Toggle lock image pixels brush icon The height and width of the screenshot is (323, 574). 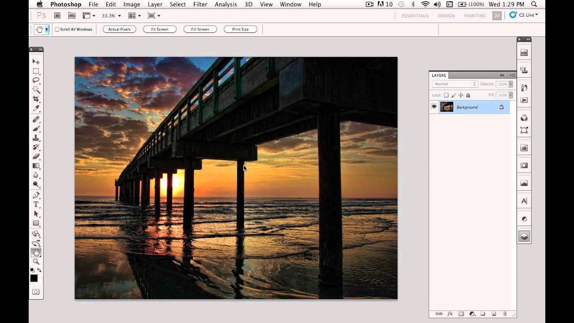pos(453,95)
